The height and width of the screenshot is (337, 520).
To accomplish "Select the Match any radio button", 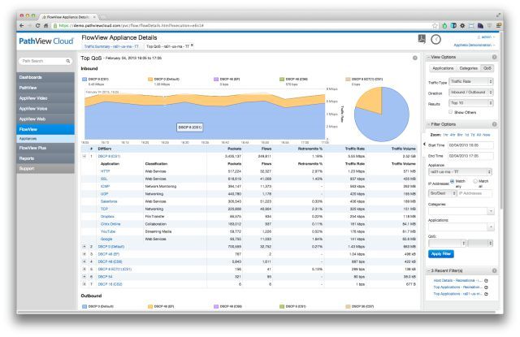I will point(452,181).
